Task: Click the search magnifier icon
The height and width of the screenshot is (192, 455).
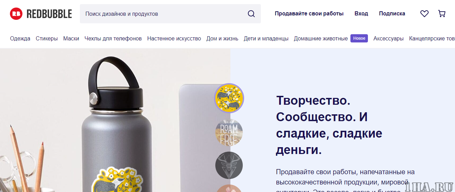Action: pyautogui.click(x=251, y=14)
